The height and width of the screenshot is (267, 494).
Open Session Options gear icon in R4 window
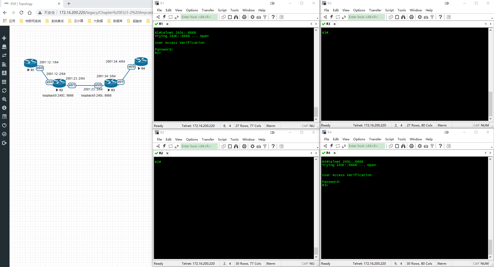click(420, 146)
